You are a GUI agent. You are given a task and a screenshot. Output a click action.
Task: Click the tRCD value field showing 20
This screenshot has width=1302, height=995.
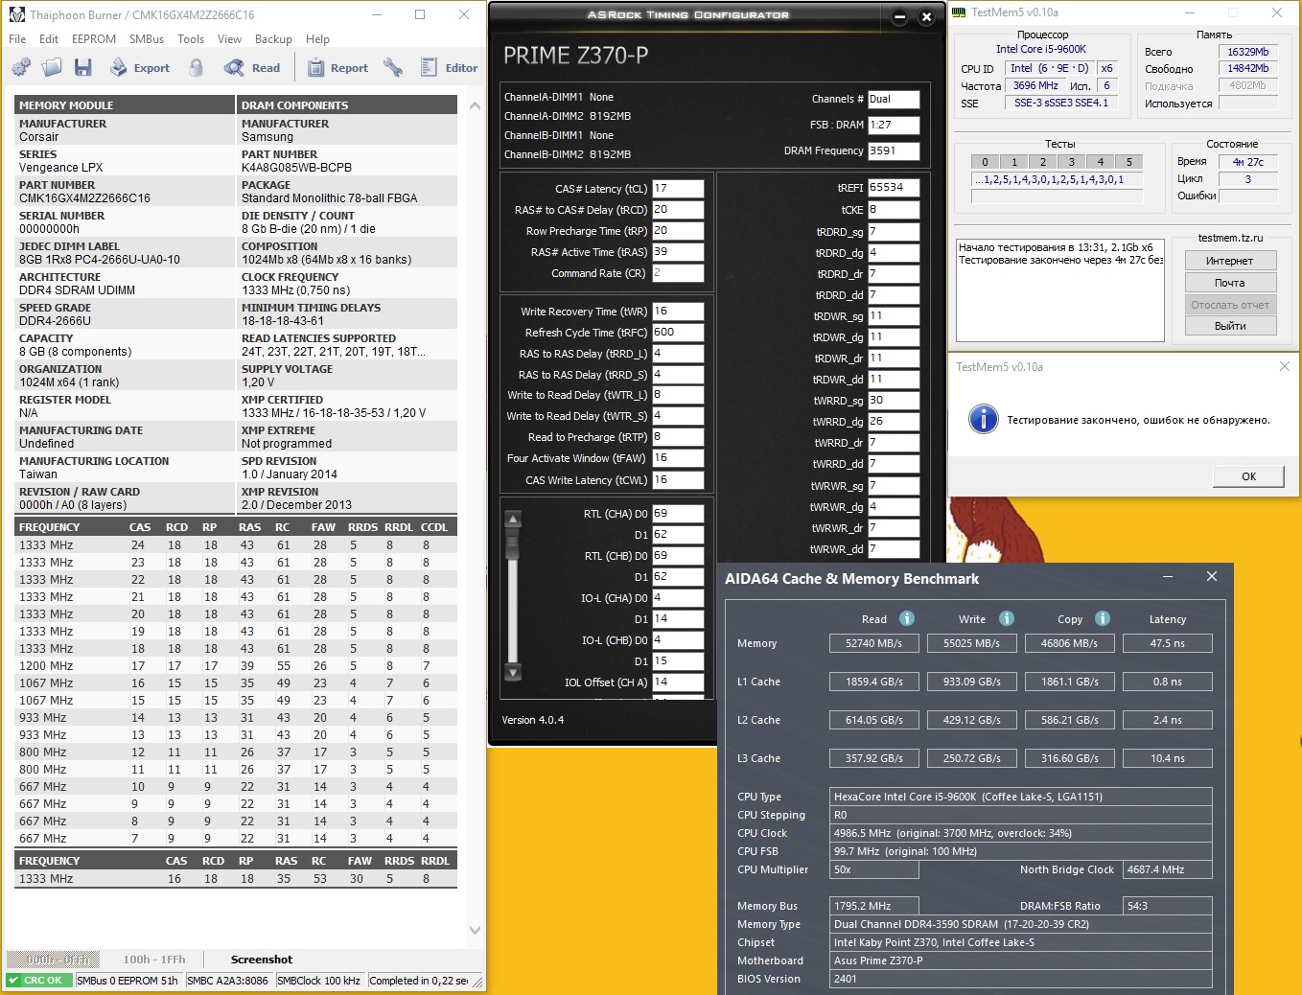pos(678,210)
